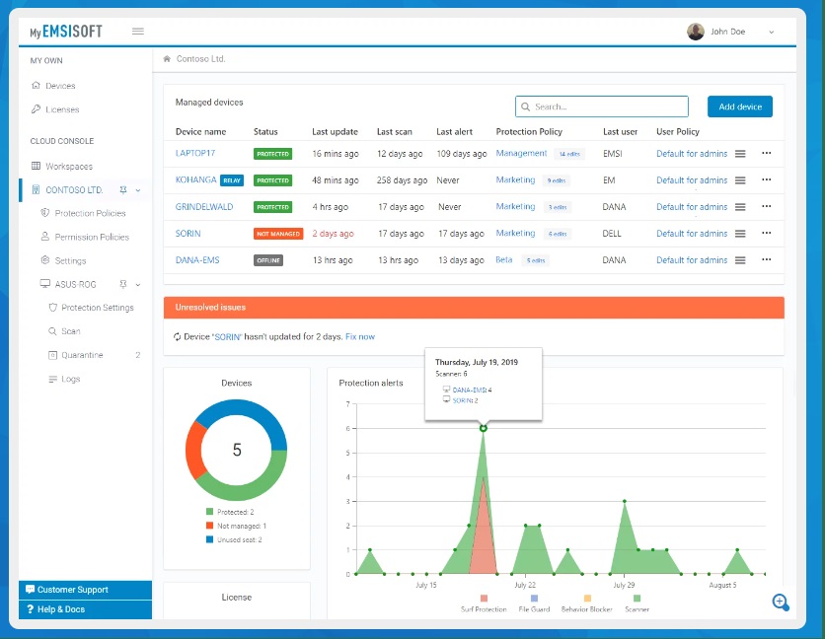Open the three-dots menu for LAPTOP17
Screen dimensions: 825x639
click(767, 153)
